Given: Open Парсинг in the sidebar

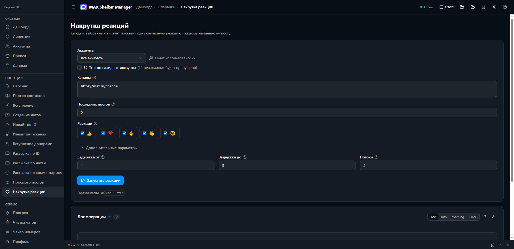Looking at the screenshot, I should (33, 86).
